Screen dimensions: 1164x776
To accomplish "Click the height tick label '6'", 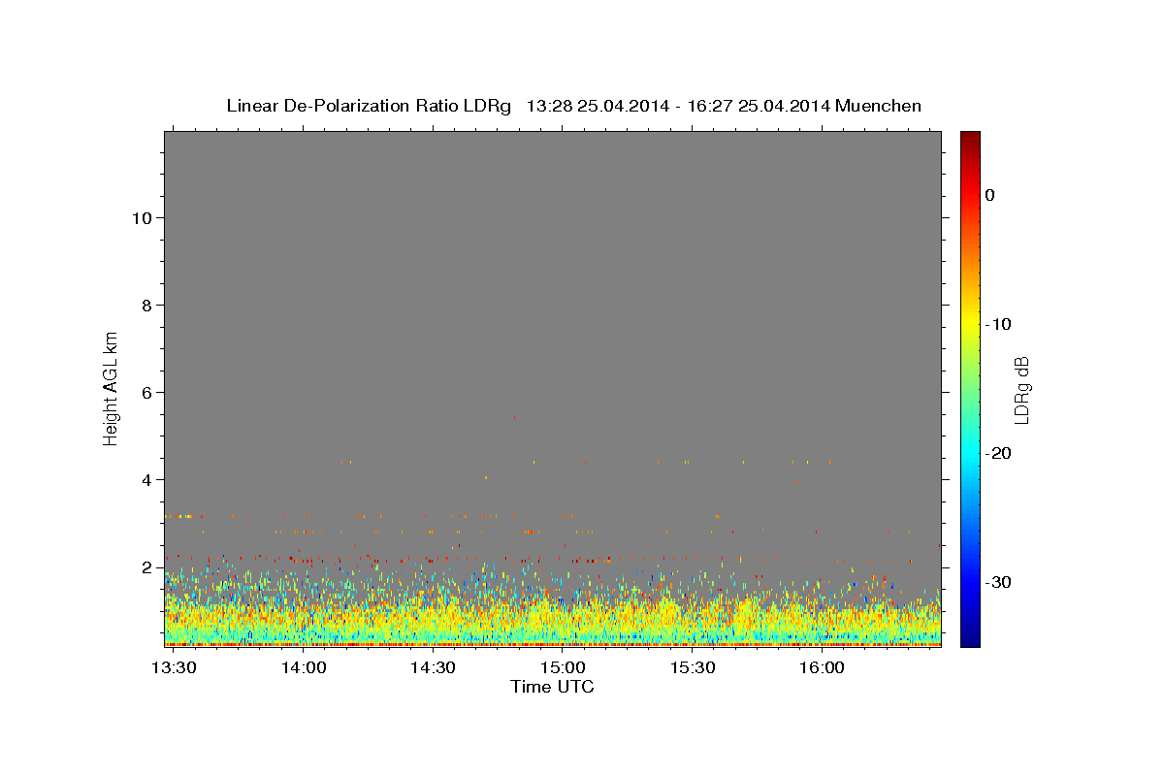I will (x=147, y=392).
